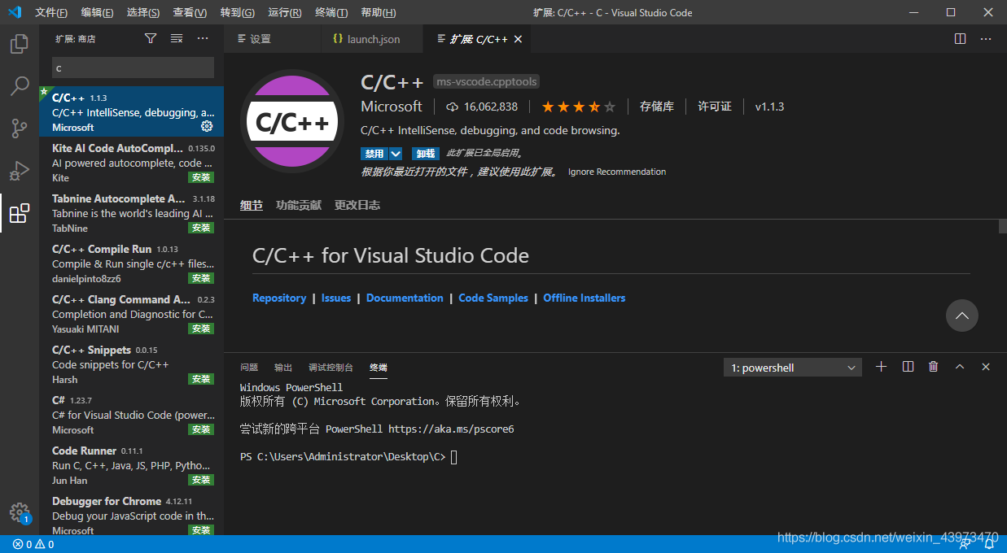The height and width of the screenshot is (553, 1007).
Task: Click the extension details vertical scrollbar
Action: (1002, 227)
